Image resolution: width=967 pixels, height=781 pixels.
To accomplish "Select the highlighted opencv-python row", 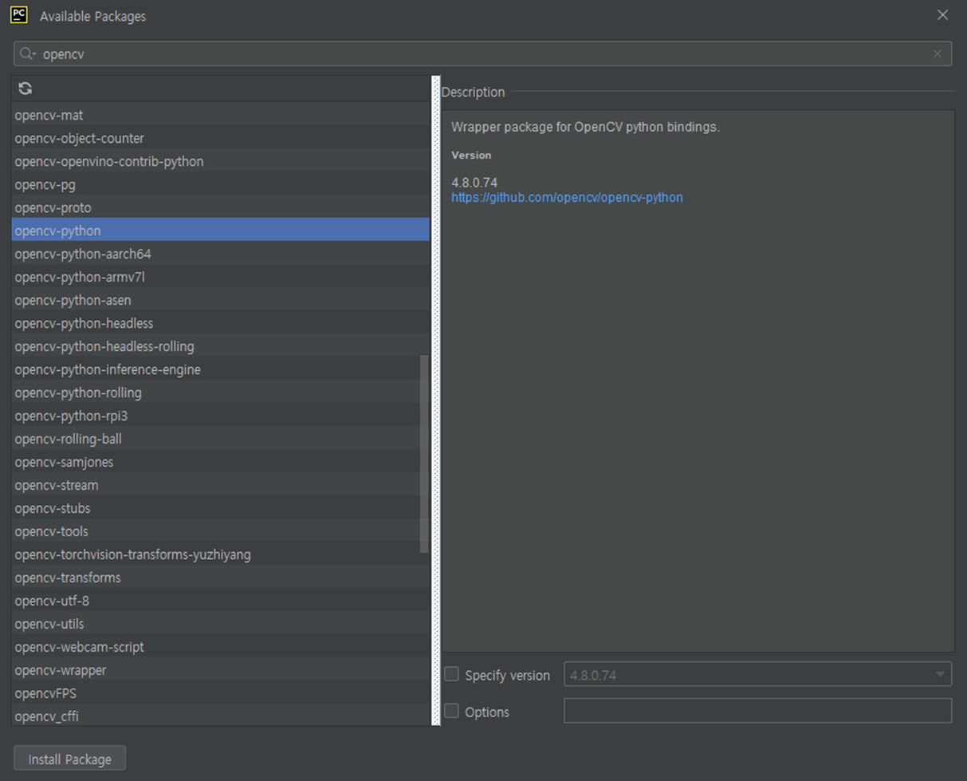I will (x=221, y=231).
